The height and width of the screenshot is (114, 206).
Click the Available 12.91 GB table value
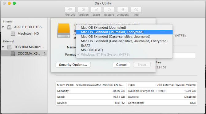190,91
